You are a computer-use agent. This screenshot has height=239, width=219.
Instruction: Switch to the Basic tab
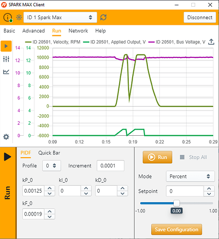10,31
